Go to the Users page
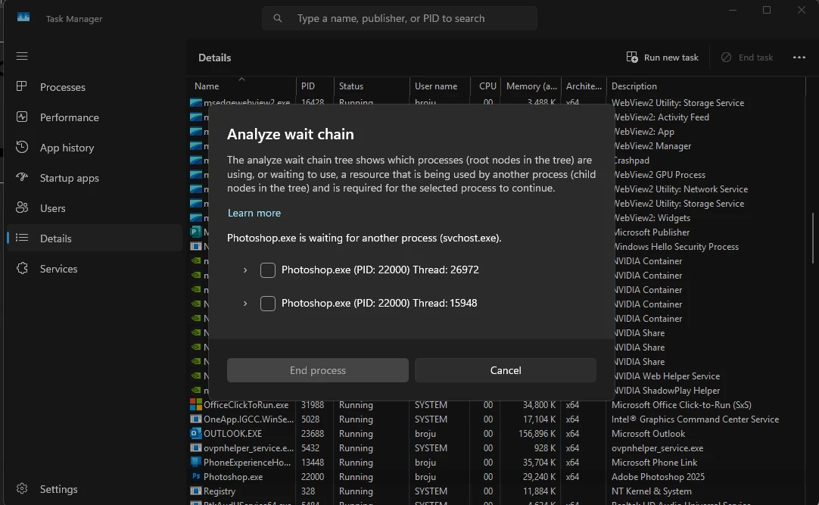 coord(95,208)
